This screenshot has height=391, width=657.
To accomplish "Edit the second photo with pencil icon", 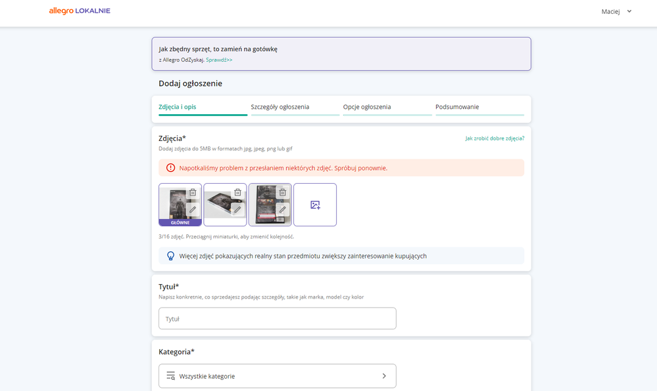I will click(237, 209).
